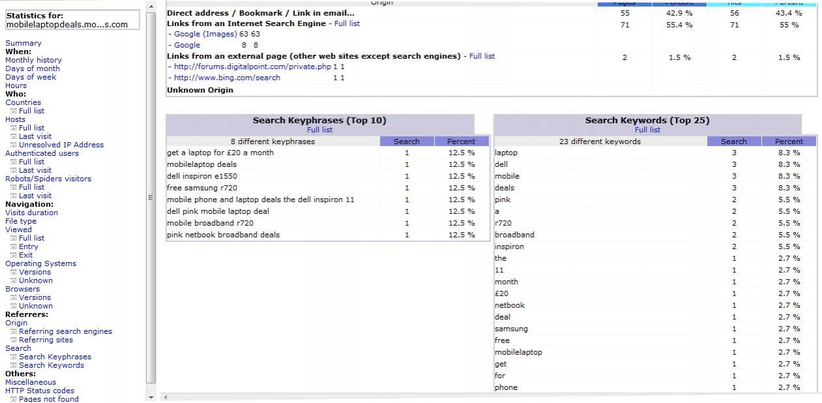Click the sidebar scrollbar up arrow
822x403 pixels.
click(151, 7)
